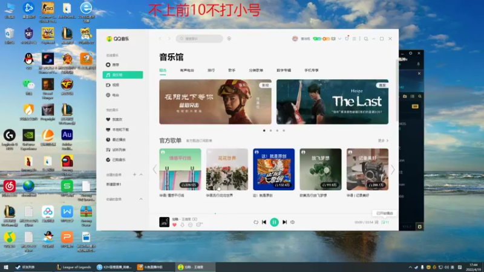Screen dimensions: 484x272
Task: Switch to the 分类歌单 tab
Action: pyautogui.click(x=256, y=70)
